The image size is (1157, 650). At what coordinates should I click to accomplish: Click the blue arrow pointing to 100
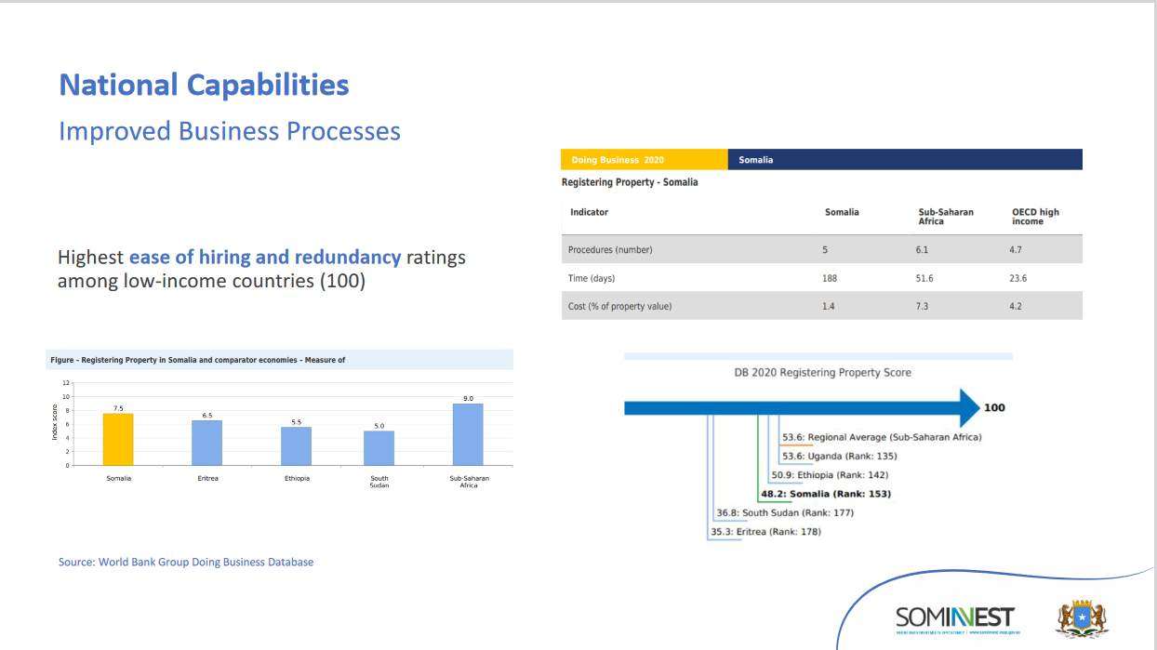click(x=802, y=407)
